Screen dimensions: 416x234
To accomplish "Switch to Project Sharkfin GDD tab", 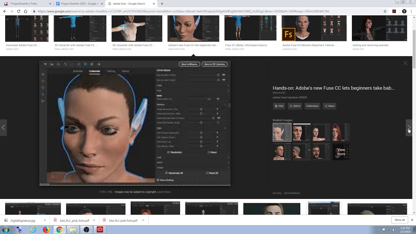I will pos(79,4).
